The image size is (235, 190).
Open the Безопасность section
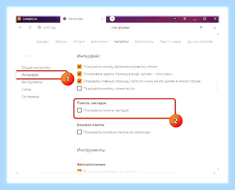144,42
